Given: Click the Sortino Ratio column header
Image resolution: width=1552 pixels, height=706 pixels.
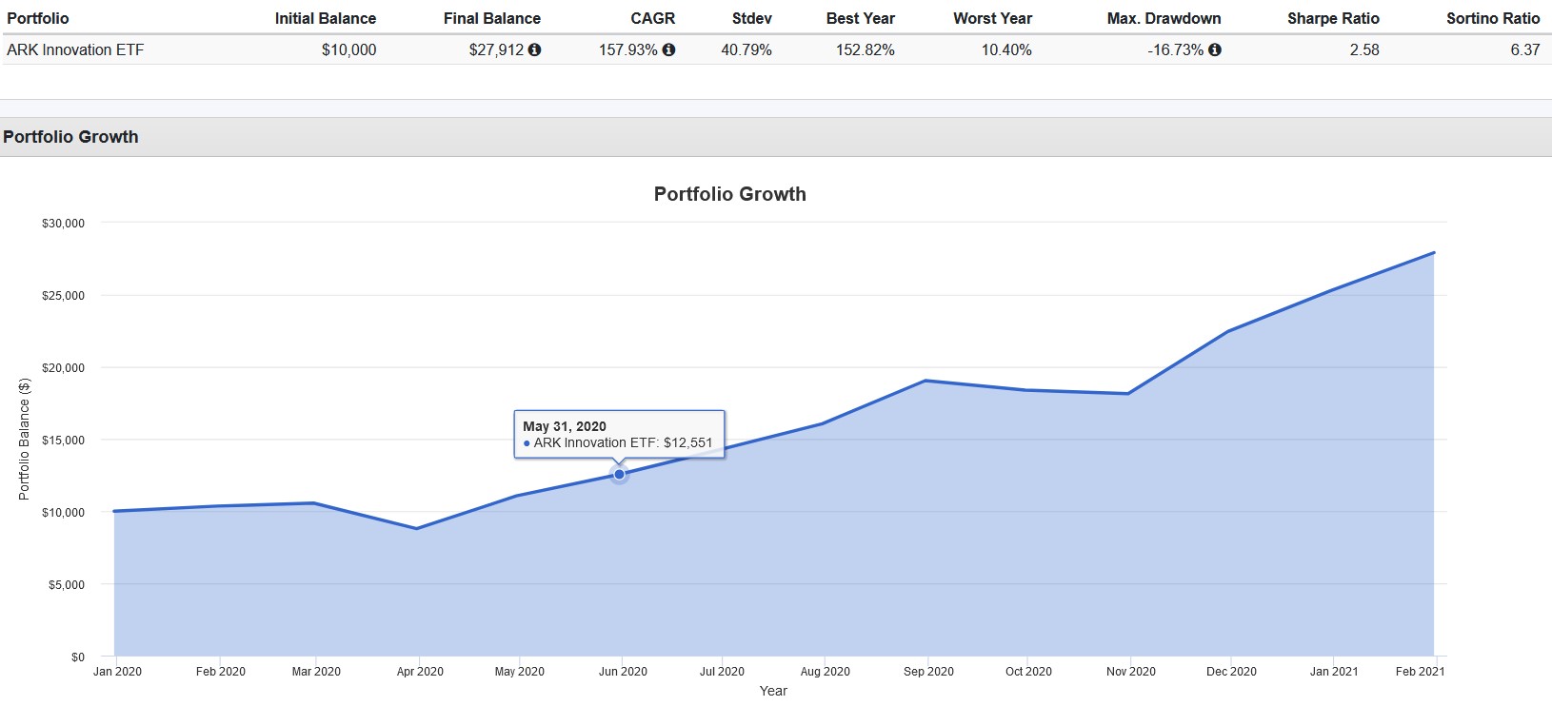Looking at the screenshot, I should tap(1492, 18).
